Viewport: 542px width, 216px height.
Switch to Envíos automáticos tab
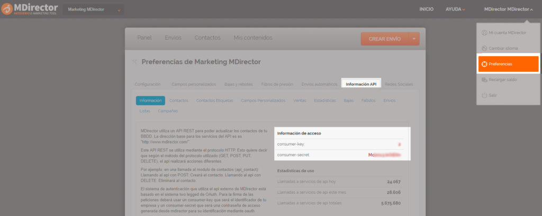point(319,84)
